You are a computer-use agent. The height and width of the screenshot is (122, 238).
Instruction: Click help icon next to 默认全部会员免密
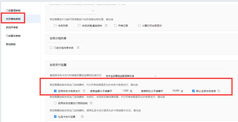click(219, 91)
